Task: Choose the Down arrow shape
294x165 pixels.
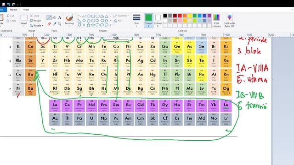Action: point(79,25)
